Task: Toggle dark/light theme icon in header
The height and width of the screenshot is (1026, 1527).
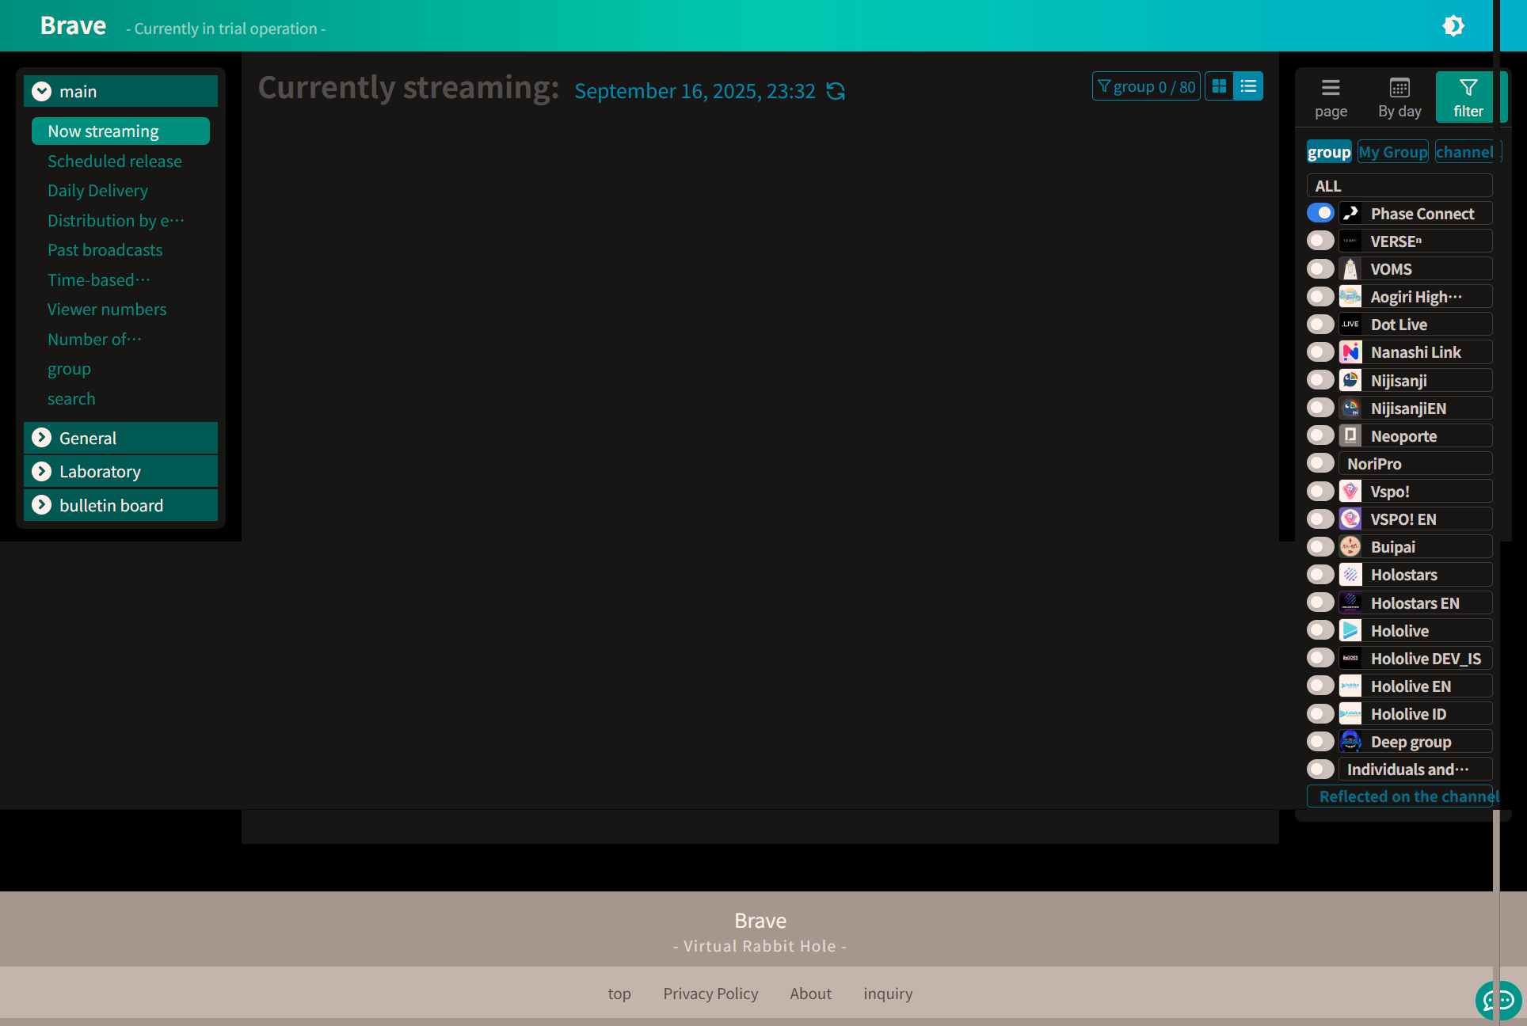Action: [1453, 26]
